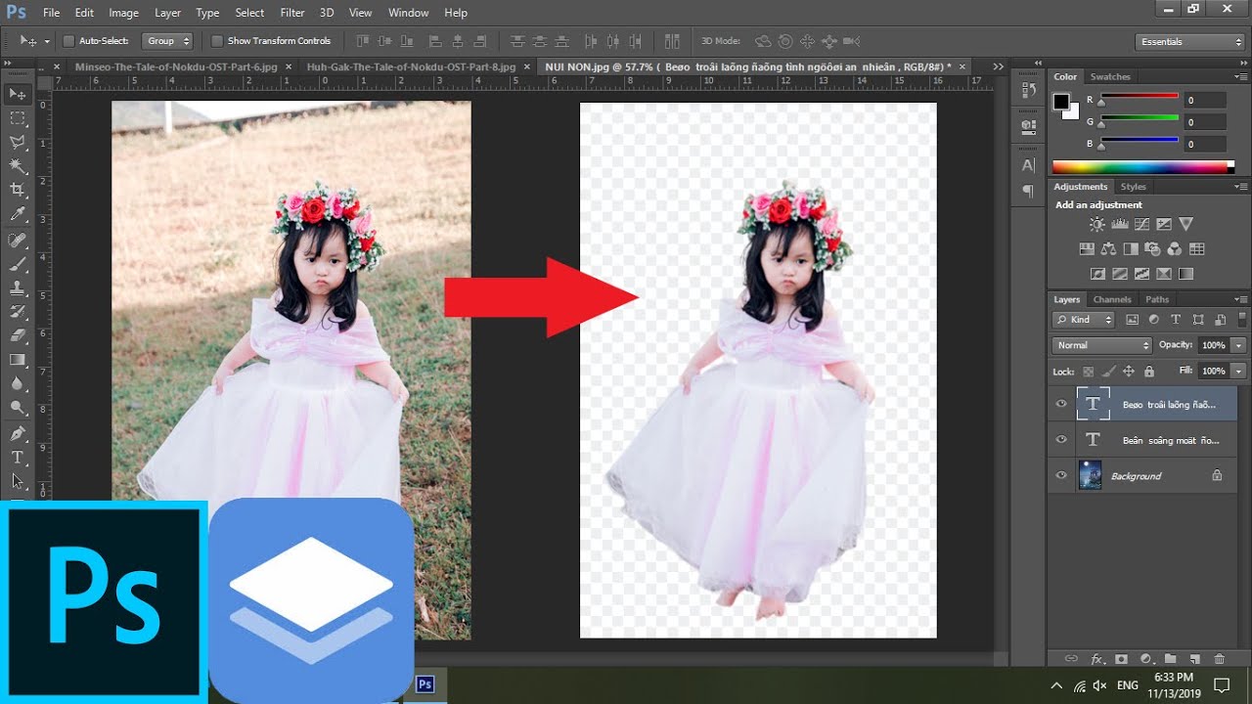Screen dimensions: 1252x704
Task: Open the History panel icon
Action: point(1028,90)
